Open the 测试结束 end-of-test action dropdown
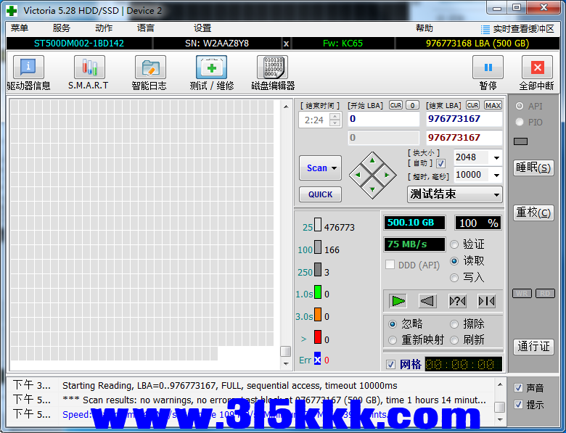The height and width of the screenshot is (433, 566). tap(496, 194)
